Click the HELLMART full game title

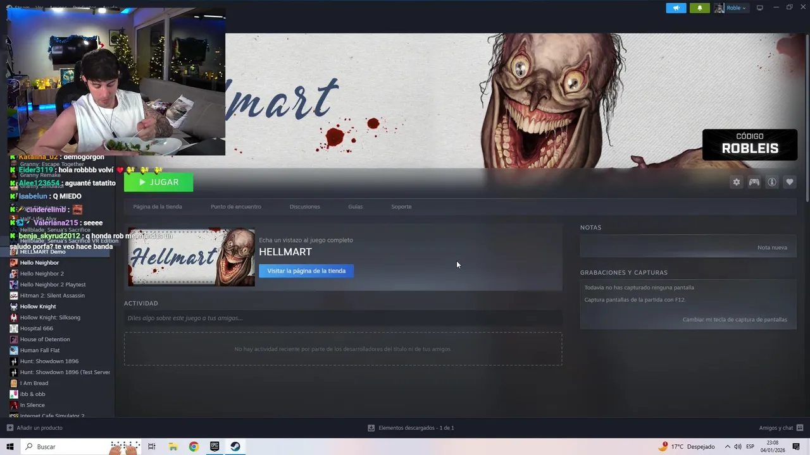285,252
